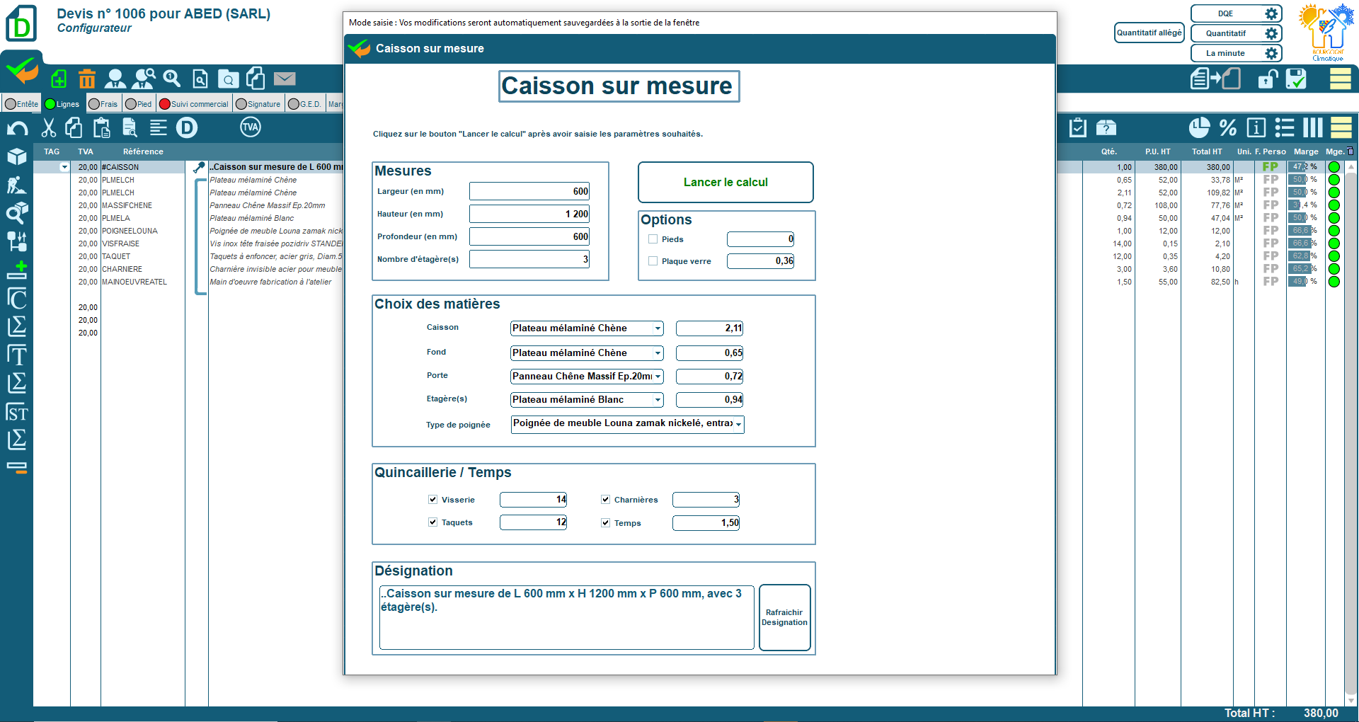Image resolution: width=1359 pixels, height=722 pixels.
Task: Click the orange trash delete icon
Action: (87, 79)
